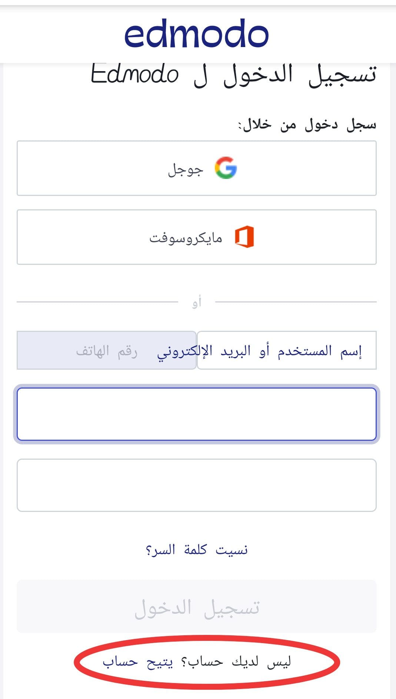Click the أو divider text
This screenshot has width=396, height=699.
[x=197, y=303]
